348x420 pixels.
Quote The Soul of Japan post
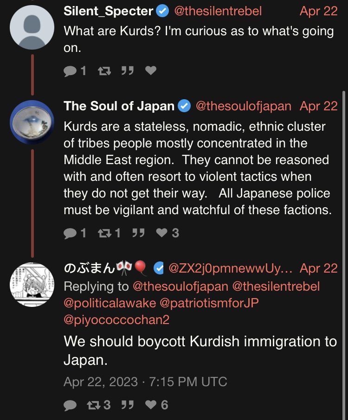tap(138, 233)
